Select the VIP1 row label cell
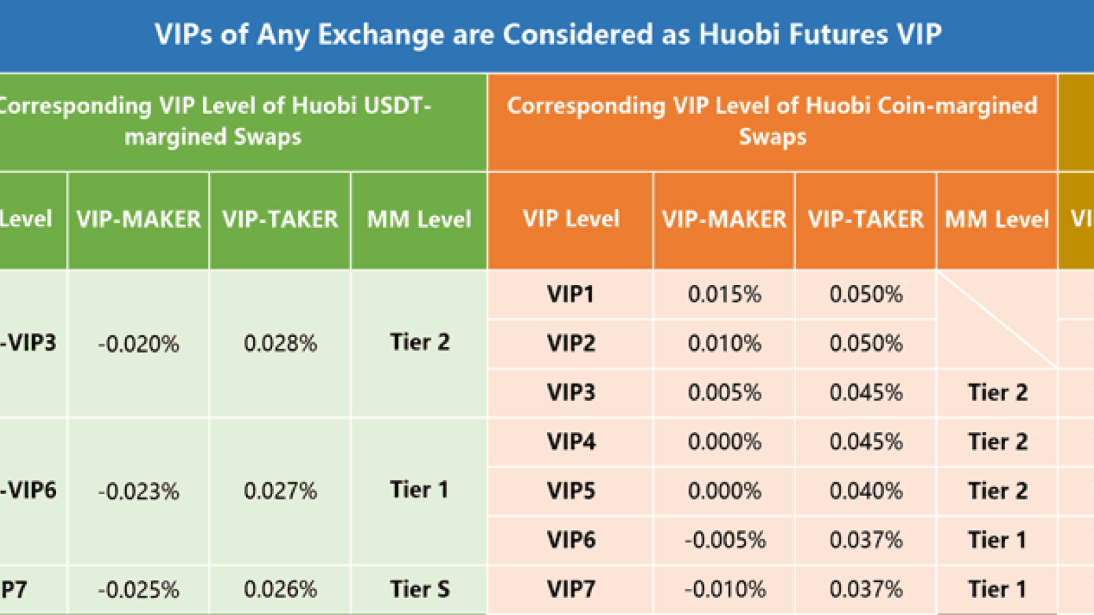The width and height of the screenshot is (1094, 615). [571, 295]
